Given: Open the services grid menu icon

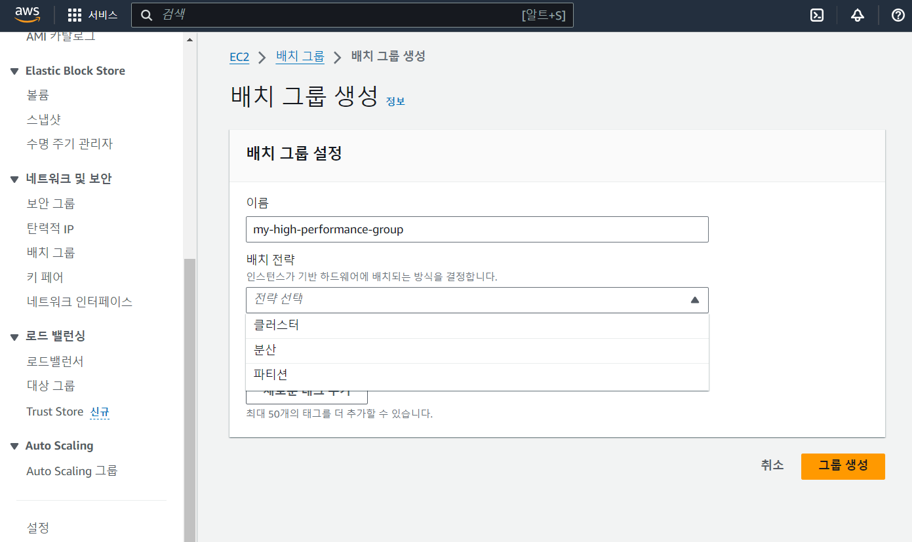Looking at the screenshot, I should tap(75, 15).
